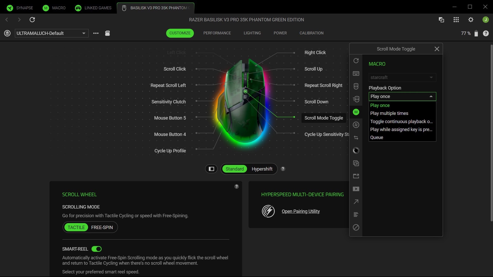
Task: Select the Multimedia playback assignment icon
Action: pyautogui.click(x=356, y=189)
